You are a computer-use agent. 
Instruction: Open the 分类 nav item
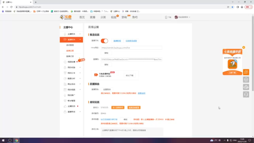[103, 17]
